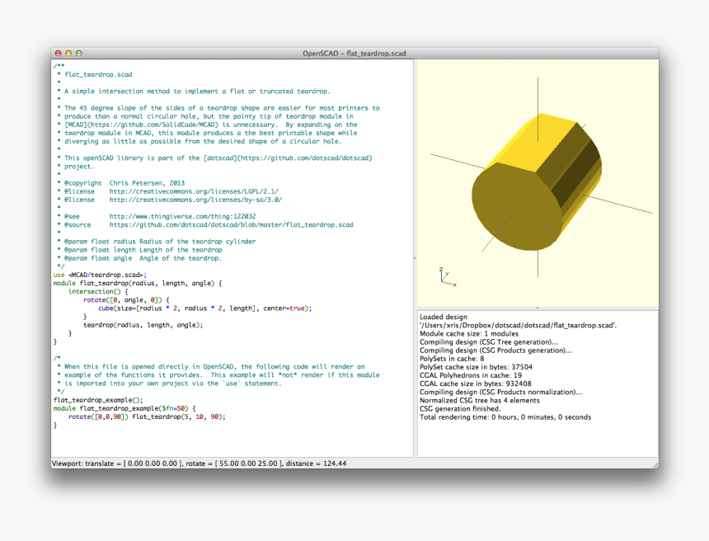Click the 'rotate([0,0,90]) flat_teardrop(5, 10, 90);' line
The height and width of the screenshot is (541, 709).
(x=147, y=417)
